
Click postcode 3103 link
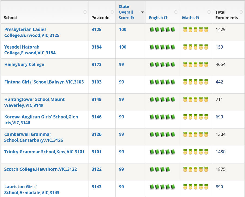pos(97,82)
